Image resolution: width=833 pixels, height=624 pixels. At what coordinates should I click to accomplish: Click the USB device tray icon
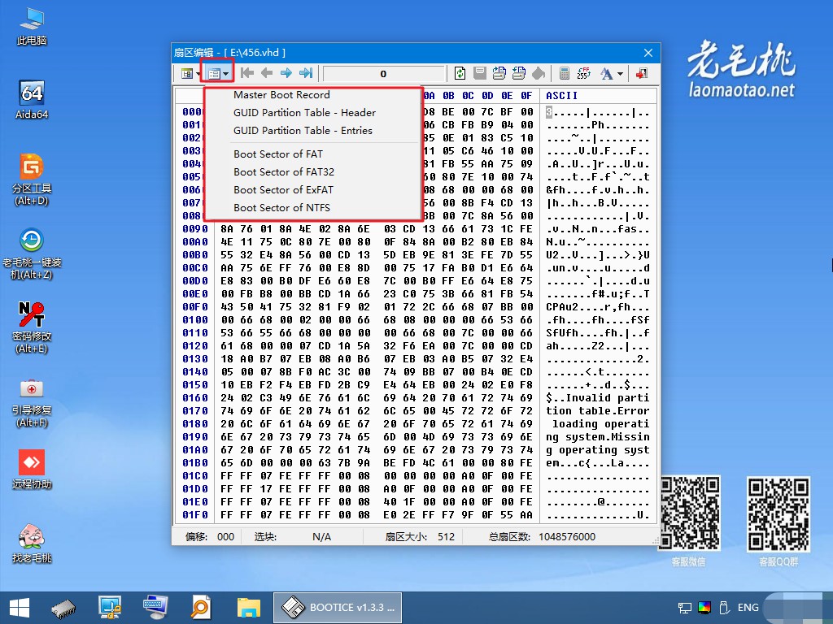723,608
